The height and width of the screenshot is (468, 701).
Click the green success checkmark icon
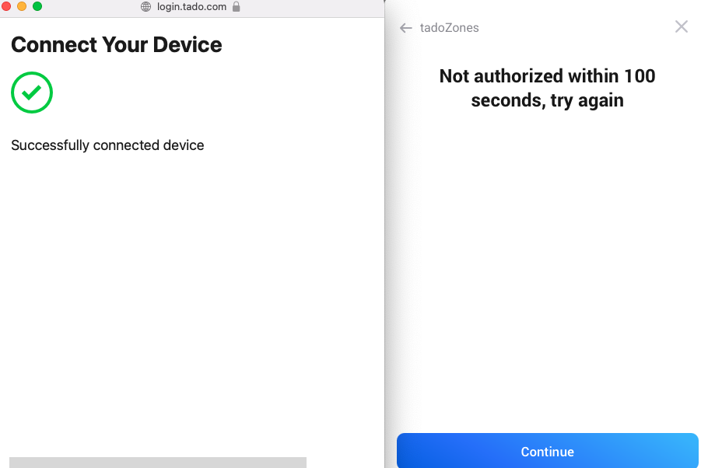click(x=32, y=93)
